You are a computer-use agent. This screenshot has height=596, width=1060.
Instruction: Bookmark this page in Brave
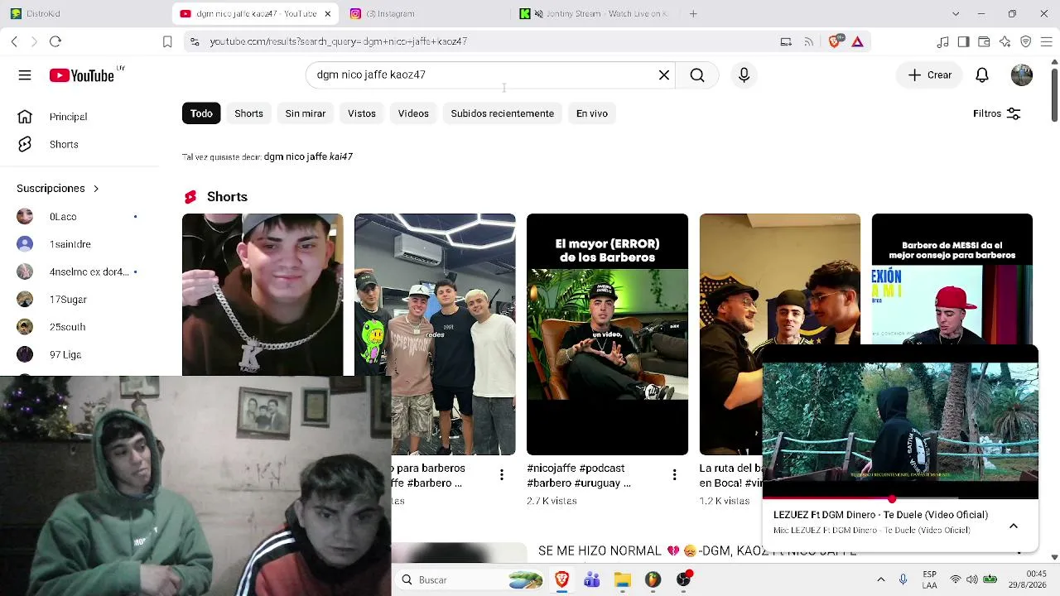tap(167, 41)
